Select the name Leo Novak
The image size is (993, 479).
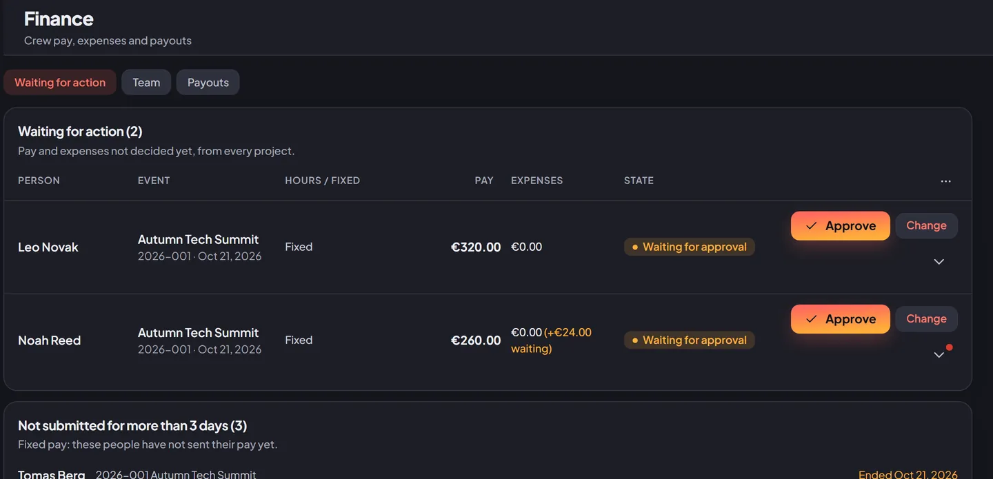tap(48, 247)
